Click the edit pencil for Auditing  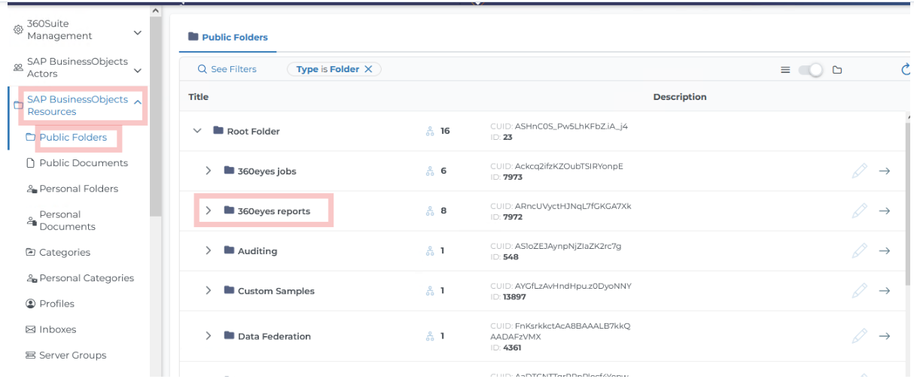point(859,250)
